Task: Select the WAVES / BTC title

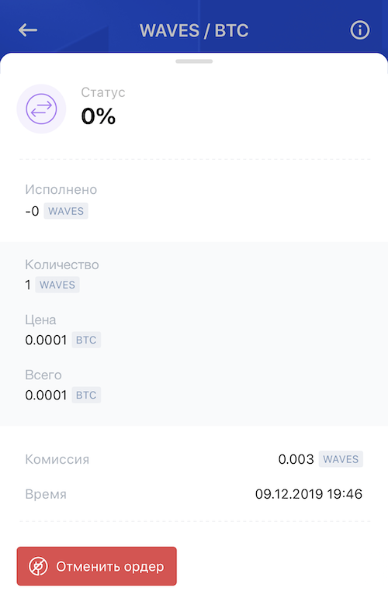Action: (194, 30)
